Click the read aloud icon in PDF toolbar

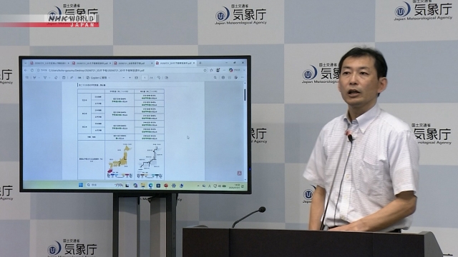pyautogui.click(x=72, y=78)
